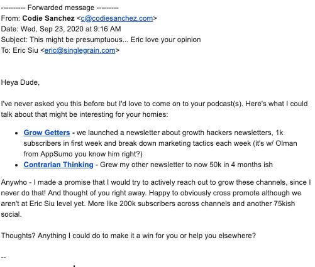Click the subject line text about presumptuous
Viewport: 315px width, 267px height.
pyautogui.click(x=115, y=40)
